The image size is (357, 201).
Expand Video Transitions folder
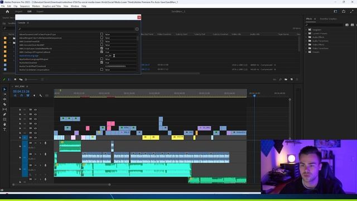click(306, 49)
